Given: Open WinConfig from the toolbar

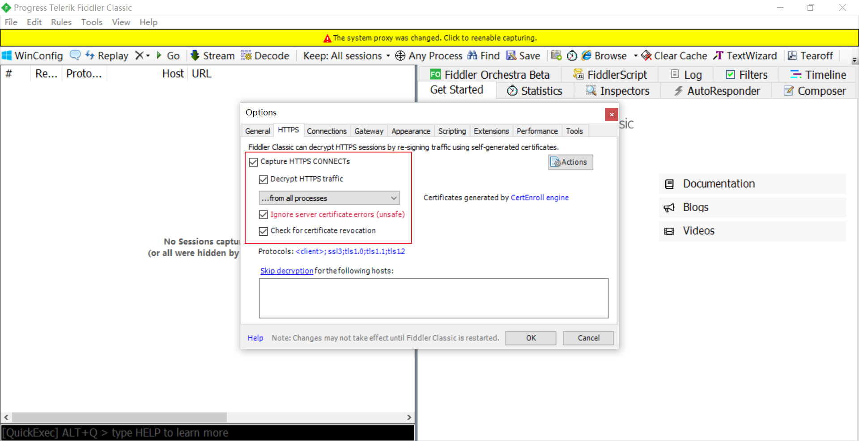Looking at the screenshot, I should [32, 55].
